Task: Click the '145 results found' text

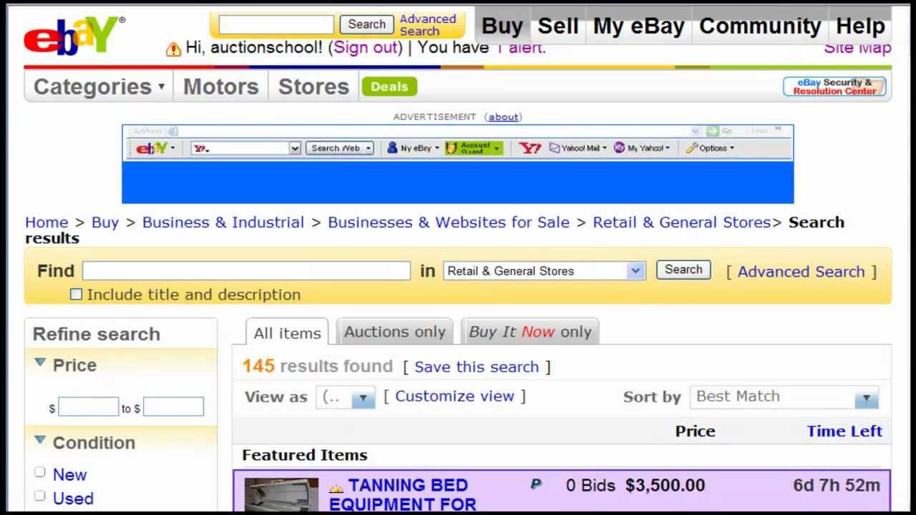Action: point(317,366)
